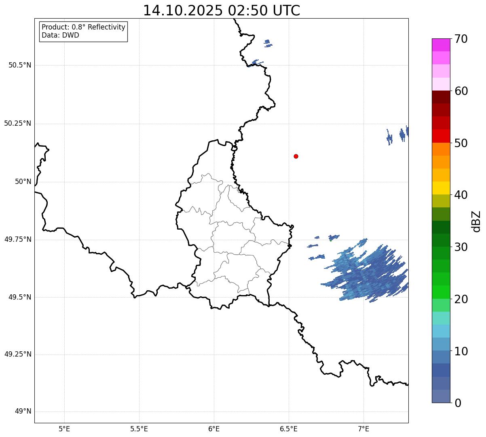Click the 6°E longitude label
Viewport: 486px width, 437px height.
click(214, 429)
